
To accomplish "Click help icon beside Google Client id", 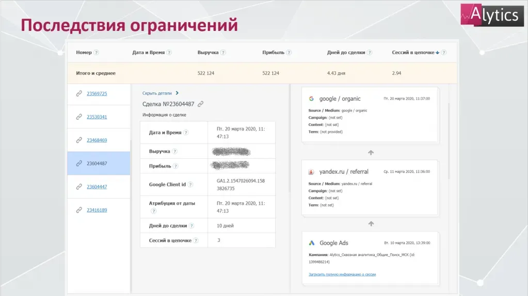I will [x=190, y=184].
